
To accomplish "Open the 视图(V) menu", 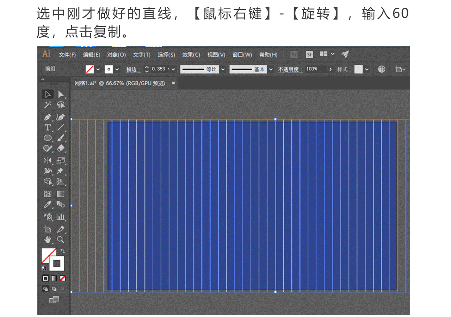I will (216, 55).
